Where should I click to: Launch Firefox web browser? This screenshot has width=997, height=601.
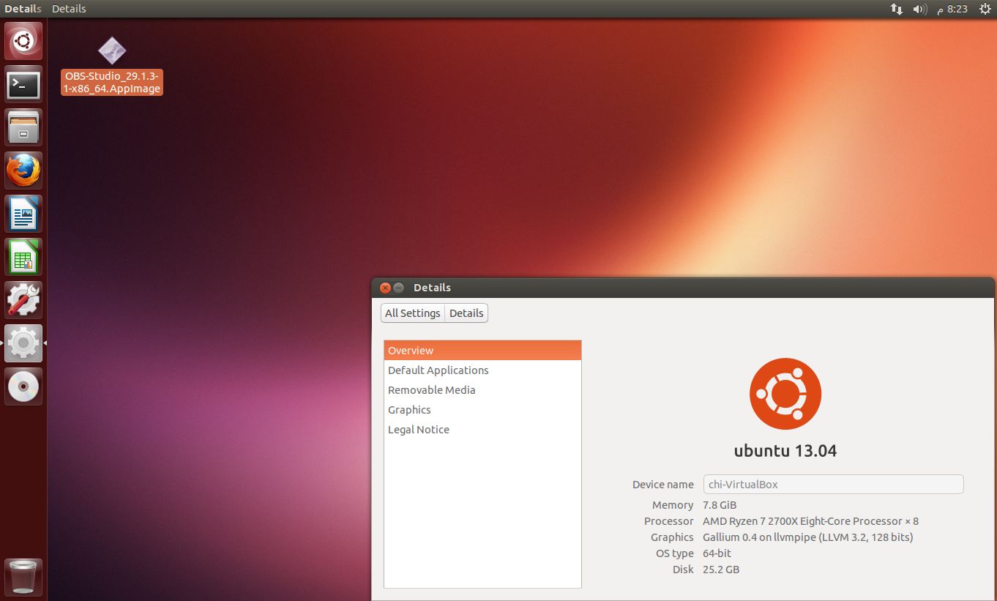point(23,171)
